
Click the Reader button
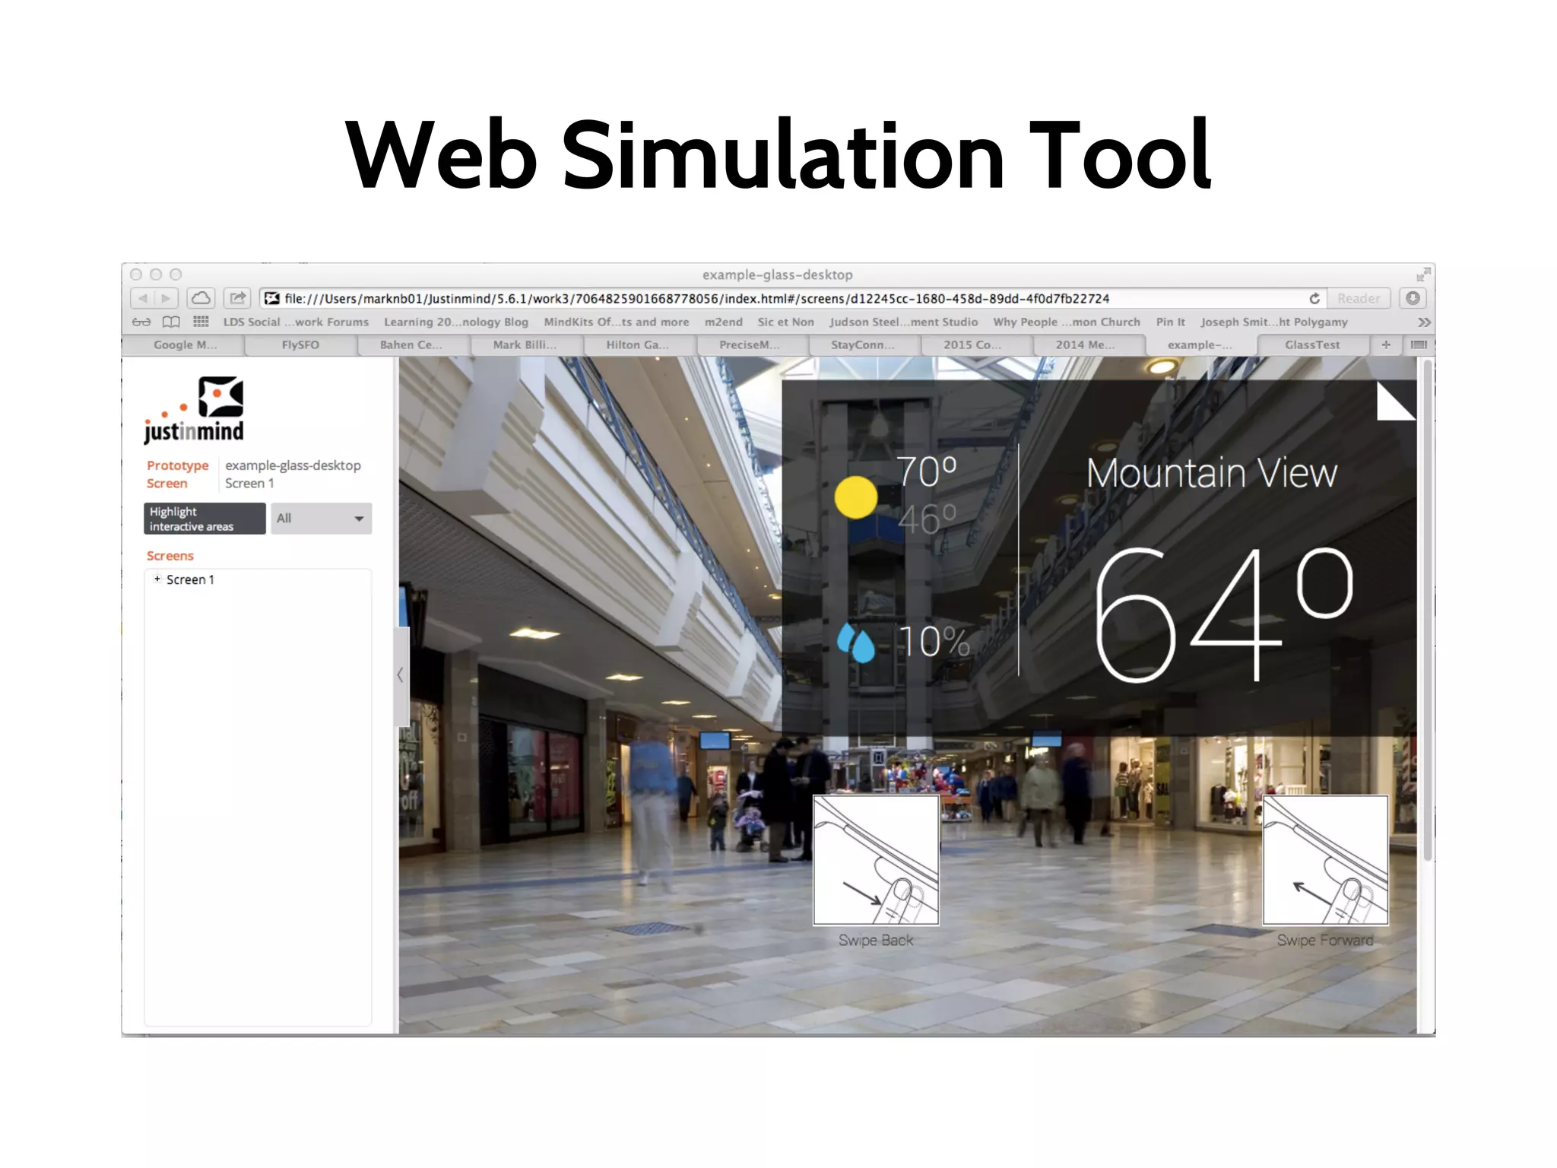coord(1359,298)
